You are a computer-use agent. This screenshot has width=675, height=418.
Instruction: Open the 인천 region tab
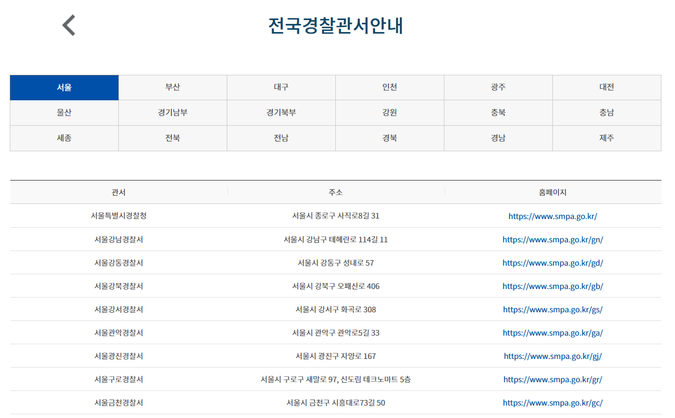[x=390, y=87]
